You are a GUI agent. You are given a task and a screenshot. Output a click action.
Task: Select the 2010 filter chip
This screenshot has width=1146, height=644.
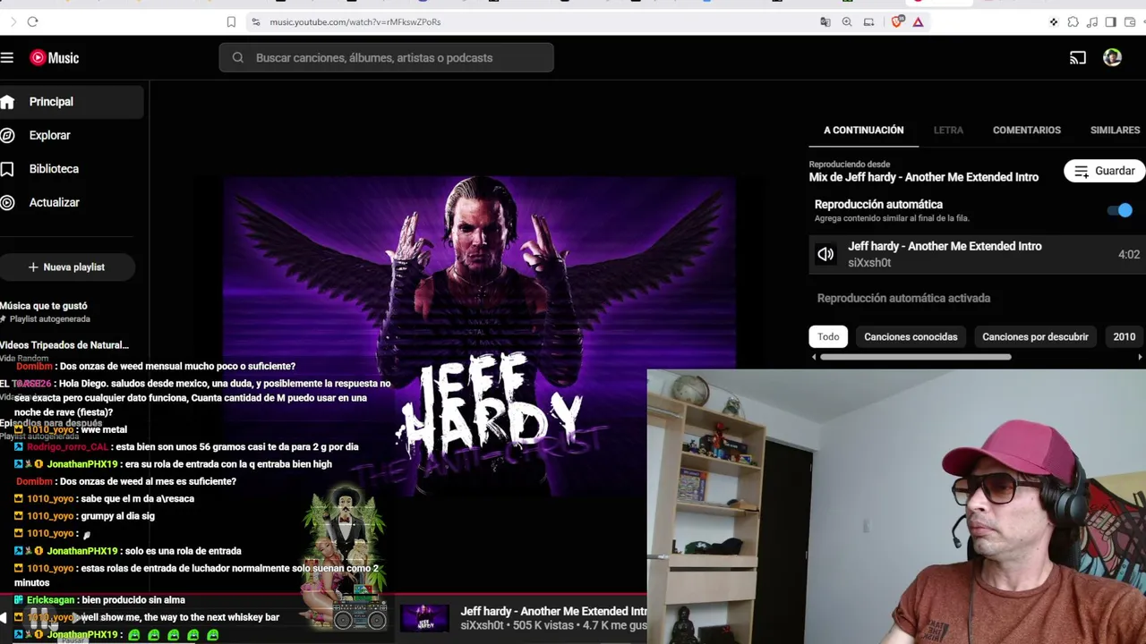[1124, 337]
